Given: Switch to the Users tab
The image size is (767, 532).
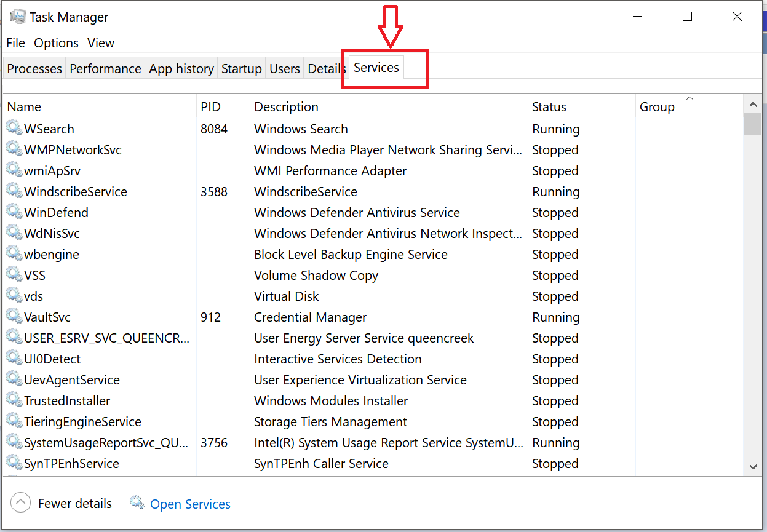Looking at the screenshot, I should [x=285, y=68].
